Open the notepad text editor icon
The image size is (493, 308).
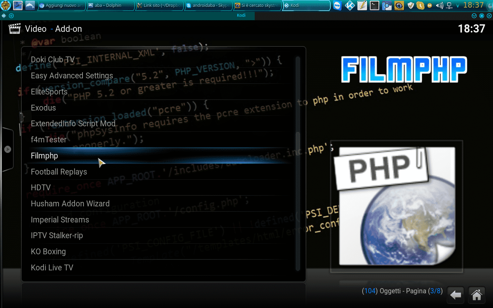click(362, 5)
